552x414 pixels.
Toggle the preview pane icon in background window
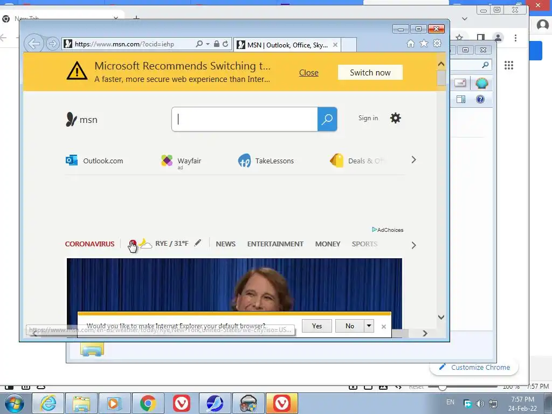click(461, 99)
